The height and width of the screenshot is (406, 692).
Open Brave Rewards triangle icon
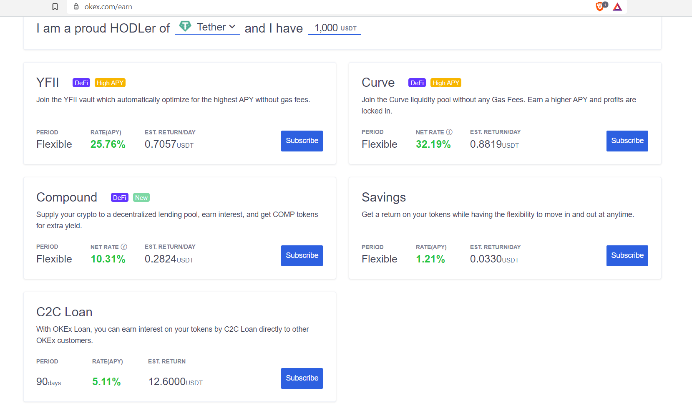click(x=617, y=7)
